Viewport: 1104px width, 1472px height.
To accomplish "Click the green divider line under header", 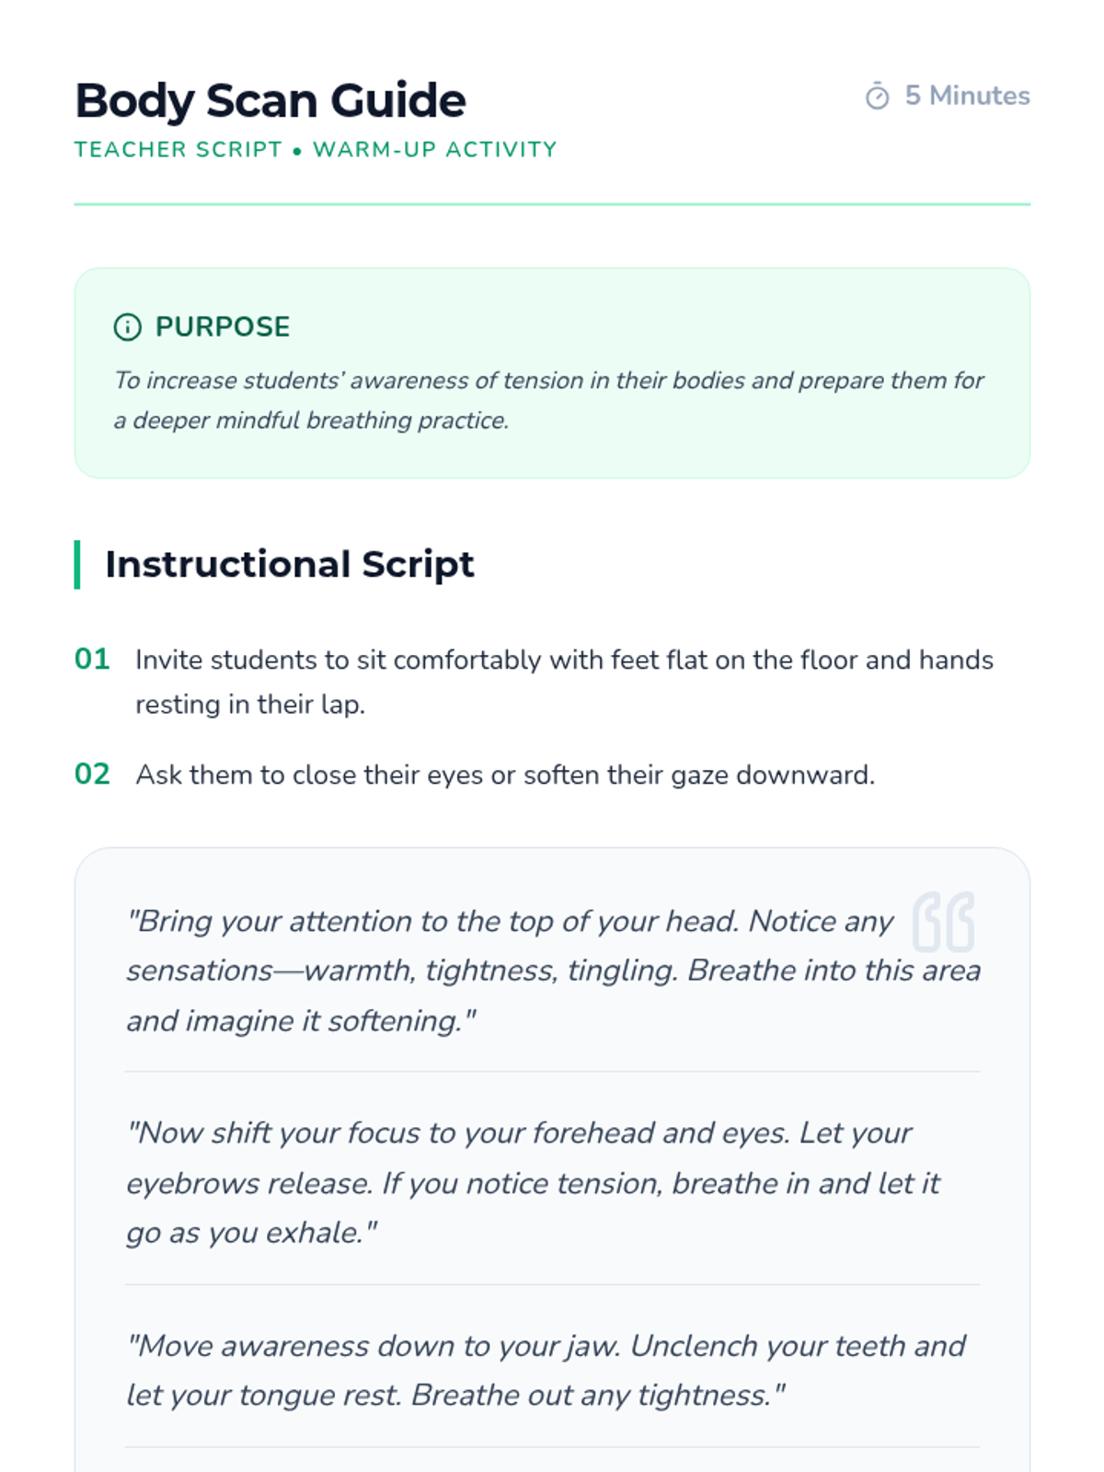I will tap(552, 204).
